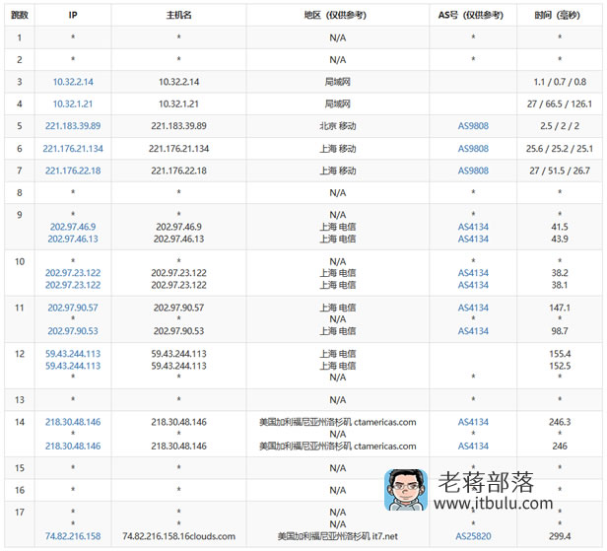The height and width of the screenshot is (551, 607).
Task: Click AS9808 link in the 北京 移动 row
Action: click(x=473, y=126)
